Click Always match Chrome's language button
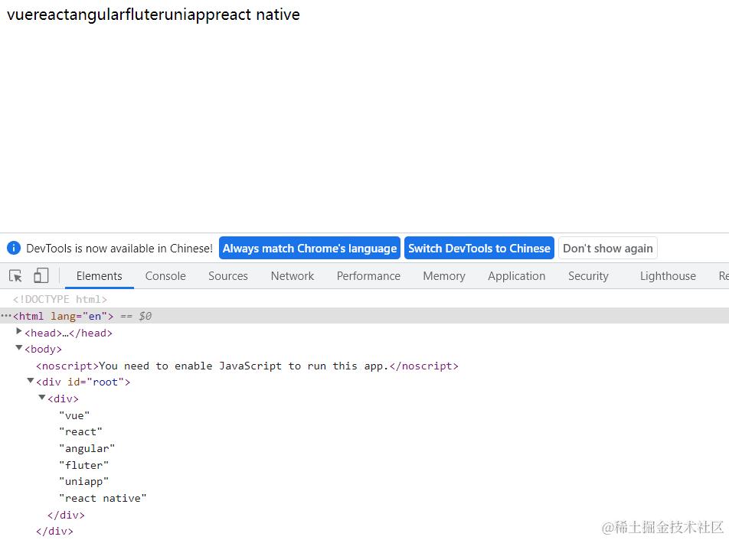The image size is (729, 540). coord(309,248)
